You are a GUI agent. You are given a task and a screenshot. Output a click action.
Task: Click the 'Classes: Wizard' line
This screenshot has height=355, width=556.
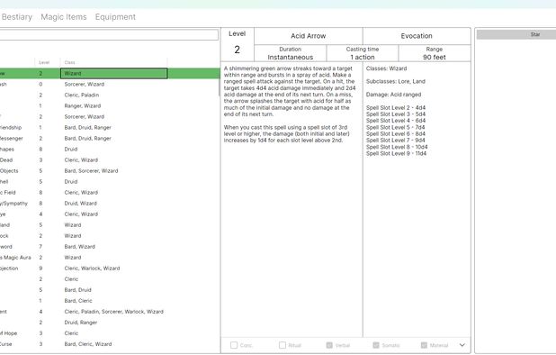coord(387,68)
